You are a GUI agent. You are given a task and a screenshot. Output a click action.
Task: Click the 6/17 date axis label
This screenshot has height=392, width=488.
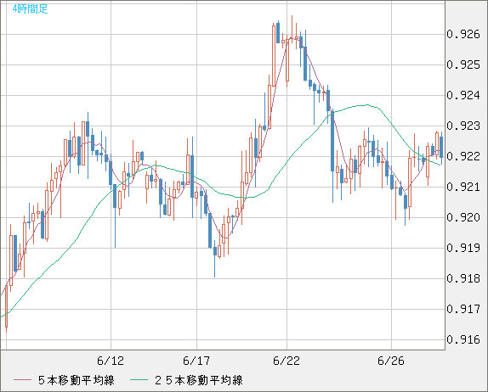click(196, 361)
